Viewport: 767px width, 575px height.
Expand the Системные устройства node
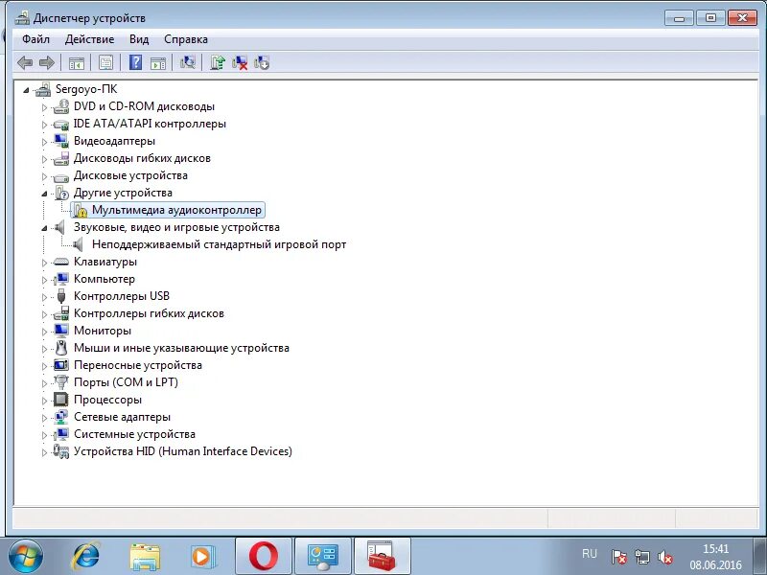44,435
